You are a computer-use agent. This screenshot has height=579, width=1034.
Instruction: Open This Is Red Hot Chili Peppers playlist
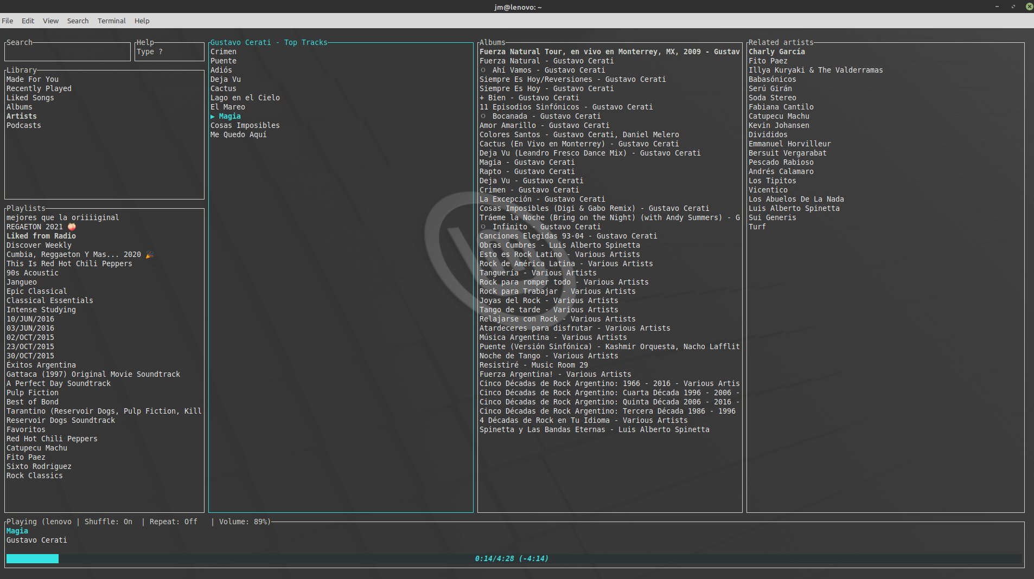69,263
